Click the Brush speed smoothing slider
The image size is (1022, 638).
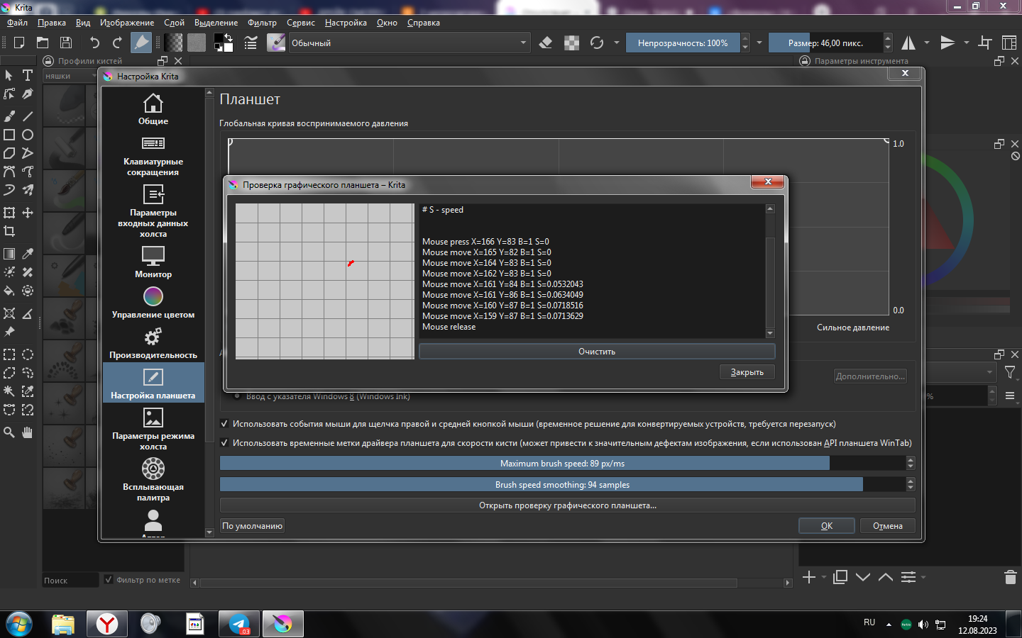click(562, 485)
